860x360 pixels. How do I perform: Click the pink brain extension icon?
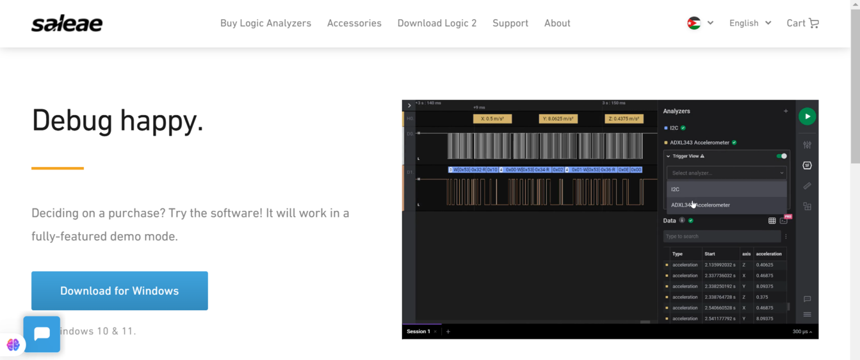pyautogui.click(x=13, y=345)
